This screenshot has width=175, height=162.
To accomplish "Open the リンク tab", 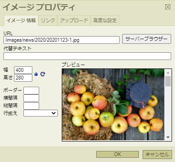I will point(48,21).
